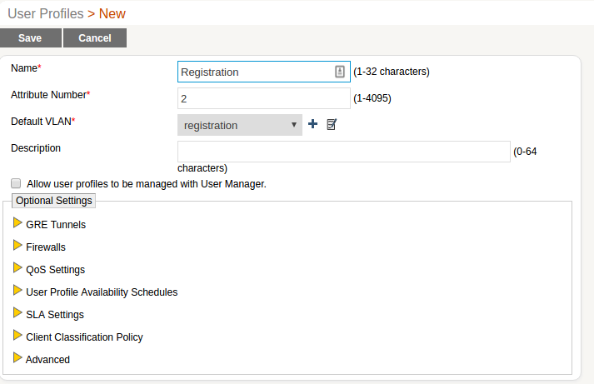
Task: Click the autofill icon inside the Name field
Action: 340,72
